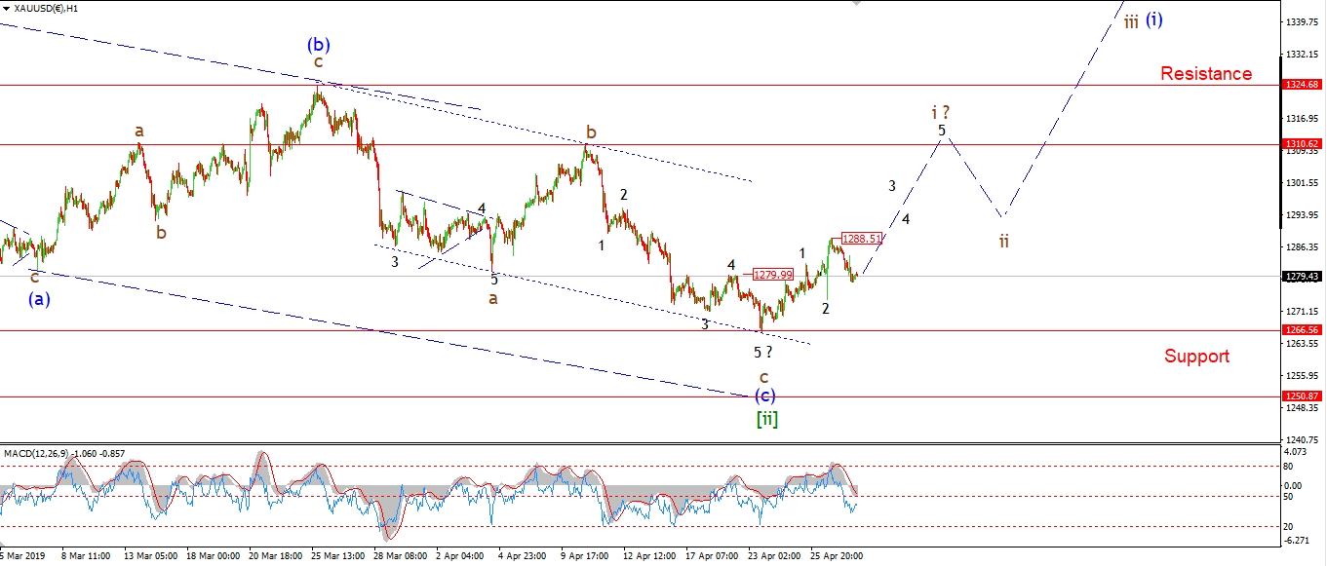Select the 1288.51 price label box

tap(863, 238)
